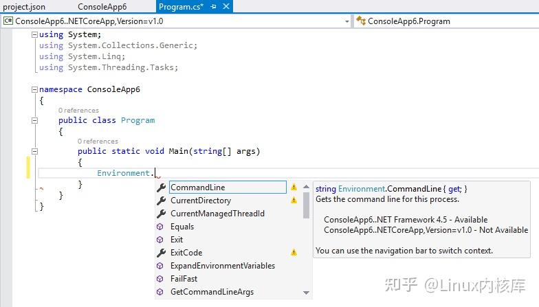Collapse the namespace ConsoleApp6 region
This screenshot has height=307, width=539.
pyautogui.click(x=34, y=89)
